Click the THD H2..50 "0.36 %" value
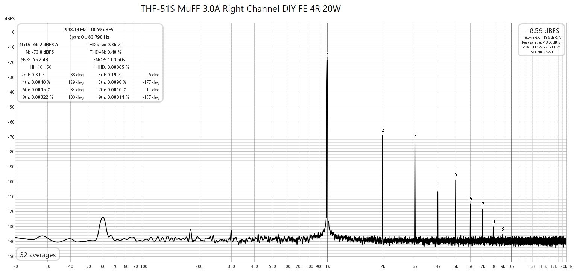Screen dimensions: 574x271 (x=114, y=44)
